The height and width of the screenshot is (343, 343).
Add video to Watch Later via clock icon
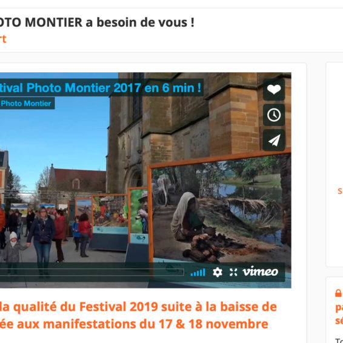[274, 115]
